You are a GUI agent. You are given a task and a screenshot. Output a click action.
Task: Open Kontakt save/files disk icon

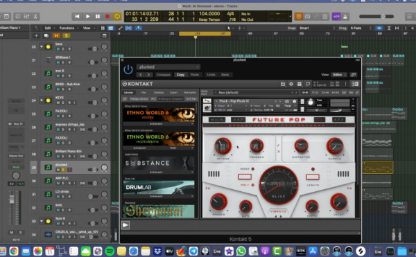pyautogui.click(x=283, y=84)
